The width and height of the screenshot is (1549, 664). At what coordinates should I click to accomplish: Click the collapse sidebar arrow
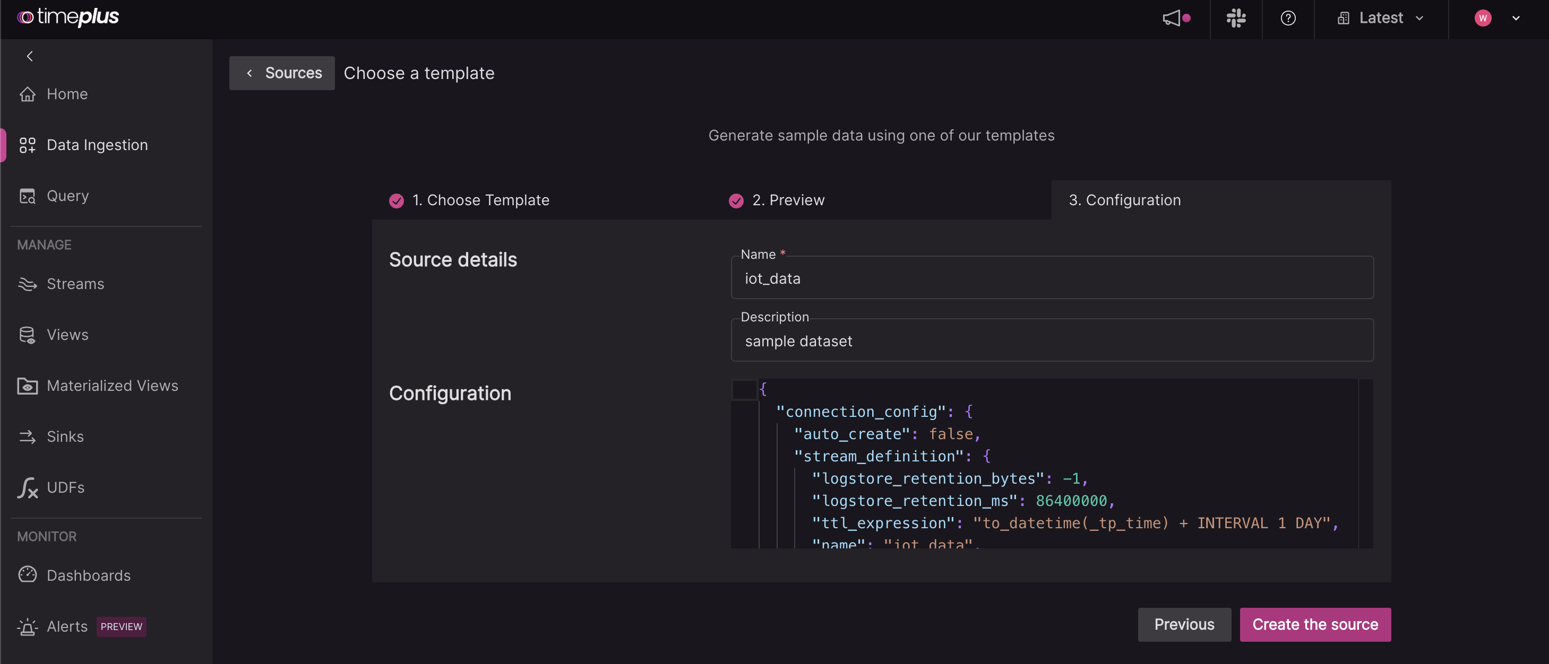tap(29, 56)
